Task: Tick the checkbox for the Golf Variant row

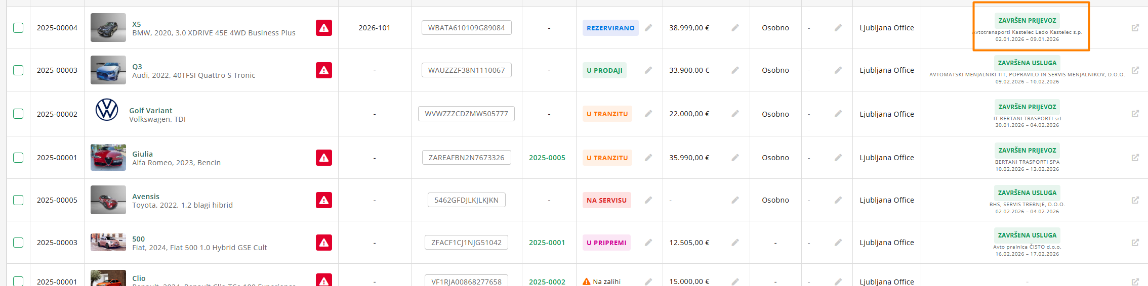Action: pyautogui.click(x=18, y=114)
